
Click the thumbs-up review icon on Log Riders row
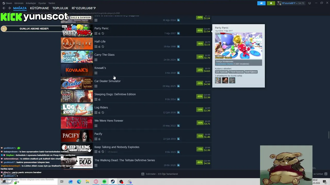point(178,112)
